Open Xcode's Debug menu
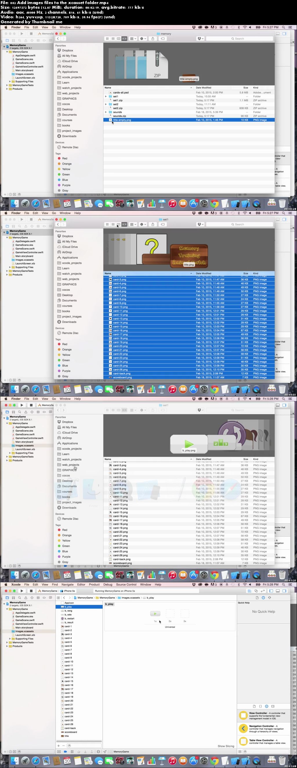Image resolution: width=297 pixels, height=768 pixels. click(x=108, y=584)
